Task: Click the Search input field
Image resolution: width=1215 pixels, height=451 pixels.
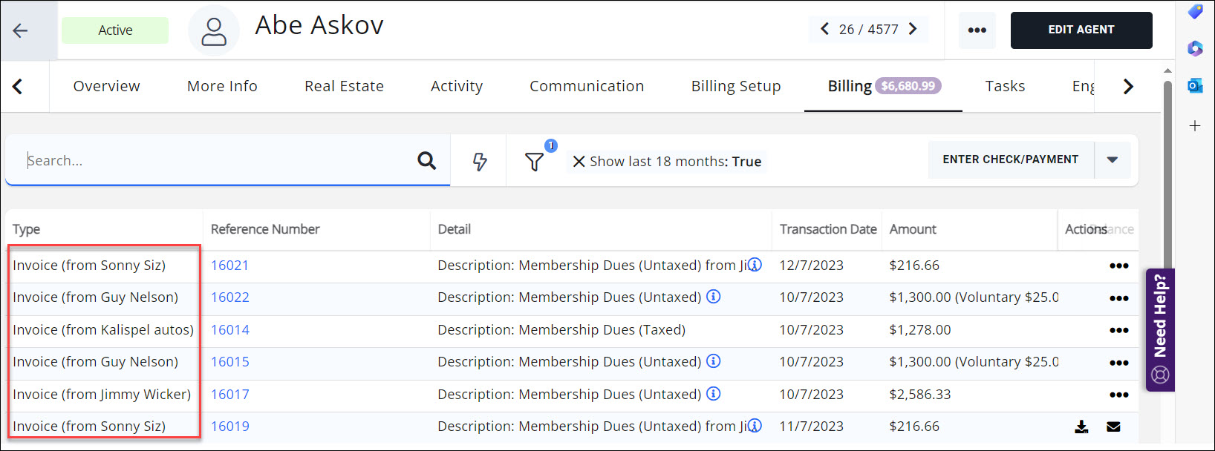Action: pyautogui.click(x=215, y=160)
